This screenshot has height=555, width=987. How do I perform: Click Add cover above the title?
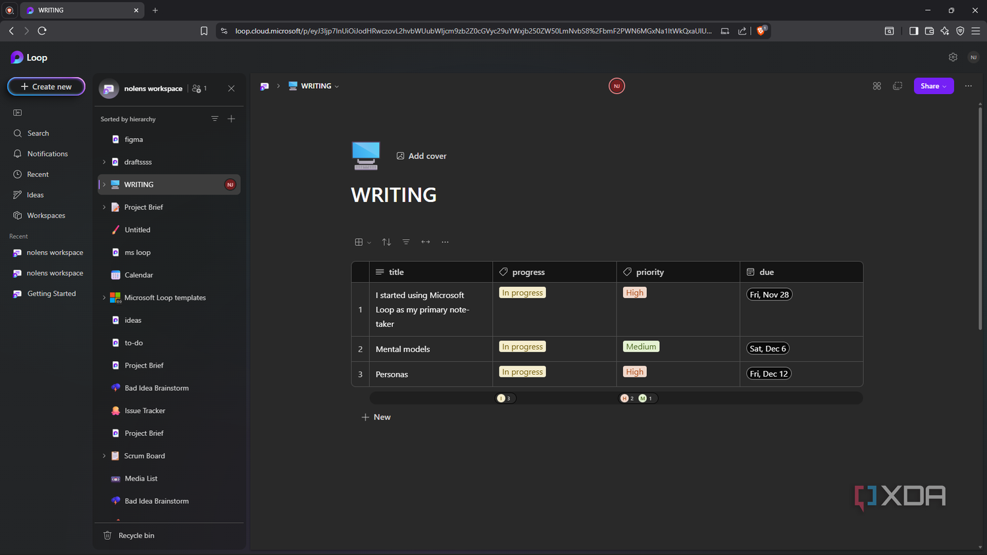pos(421,156)
